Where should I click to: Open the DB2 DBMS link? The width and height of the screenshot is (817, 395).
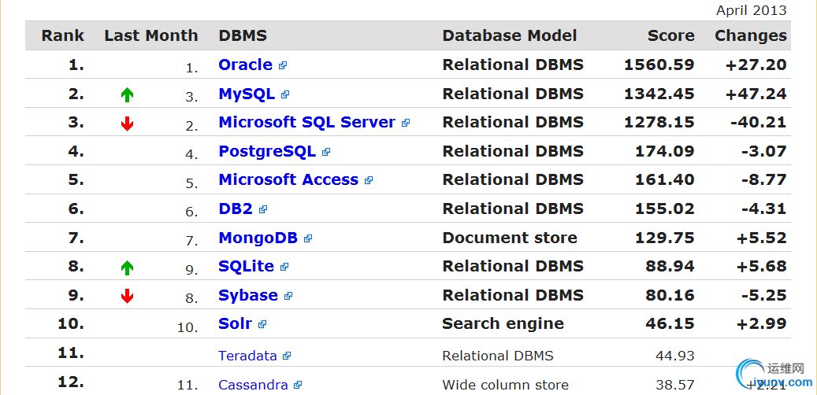[236, 209]
